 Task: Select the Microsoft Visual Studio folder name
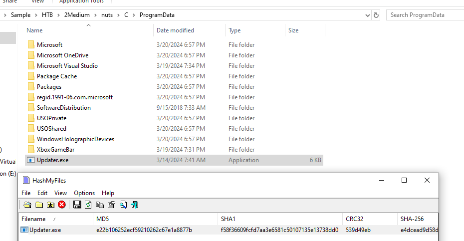click(x=67, y=66)
